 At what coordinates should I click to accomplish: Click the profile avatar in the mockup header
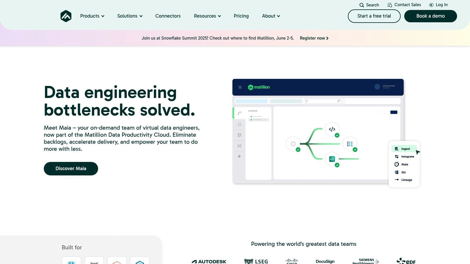(x=377, y=87)
